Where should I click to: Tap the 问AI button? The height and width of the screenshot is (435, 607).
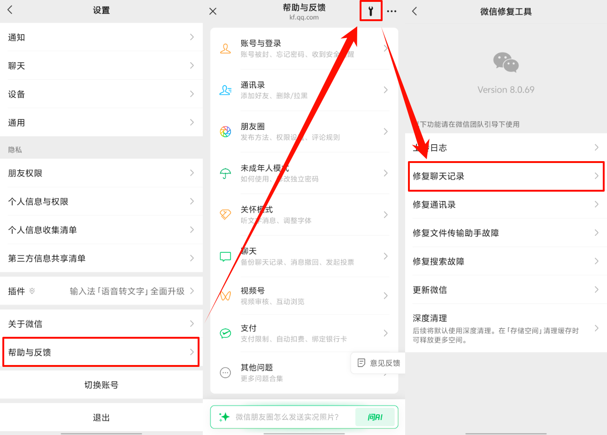(375, 417)
